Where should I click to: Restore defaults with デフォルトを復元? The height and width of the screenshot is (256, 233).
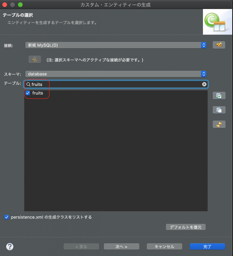coord(186,227)
